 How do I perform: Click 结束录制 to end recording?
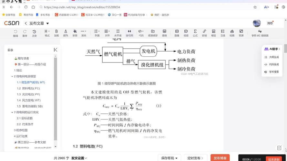(274, 159)
